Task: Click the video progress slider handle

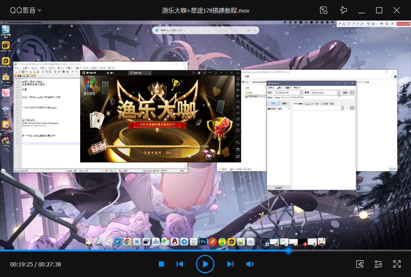Action: tap(289, 251)
